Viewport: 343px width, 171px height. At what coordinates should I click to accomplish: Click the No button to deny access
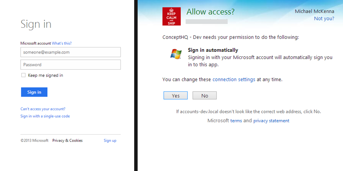205,95
